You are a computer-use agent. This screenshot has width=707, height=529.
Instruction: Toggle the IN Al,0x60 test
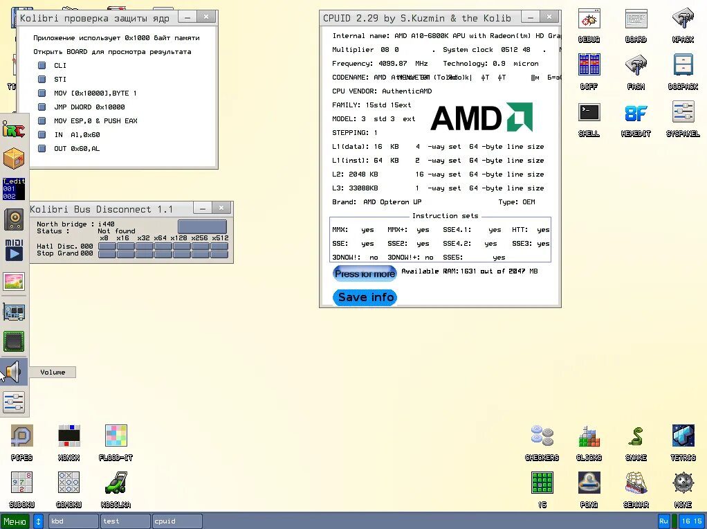coord(42,134)
